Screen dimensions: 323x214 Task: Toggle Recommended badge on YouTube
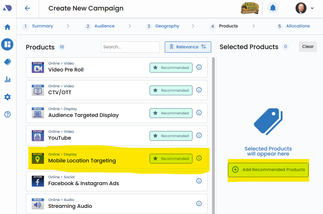[x=171, y=136]
